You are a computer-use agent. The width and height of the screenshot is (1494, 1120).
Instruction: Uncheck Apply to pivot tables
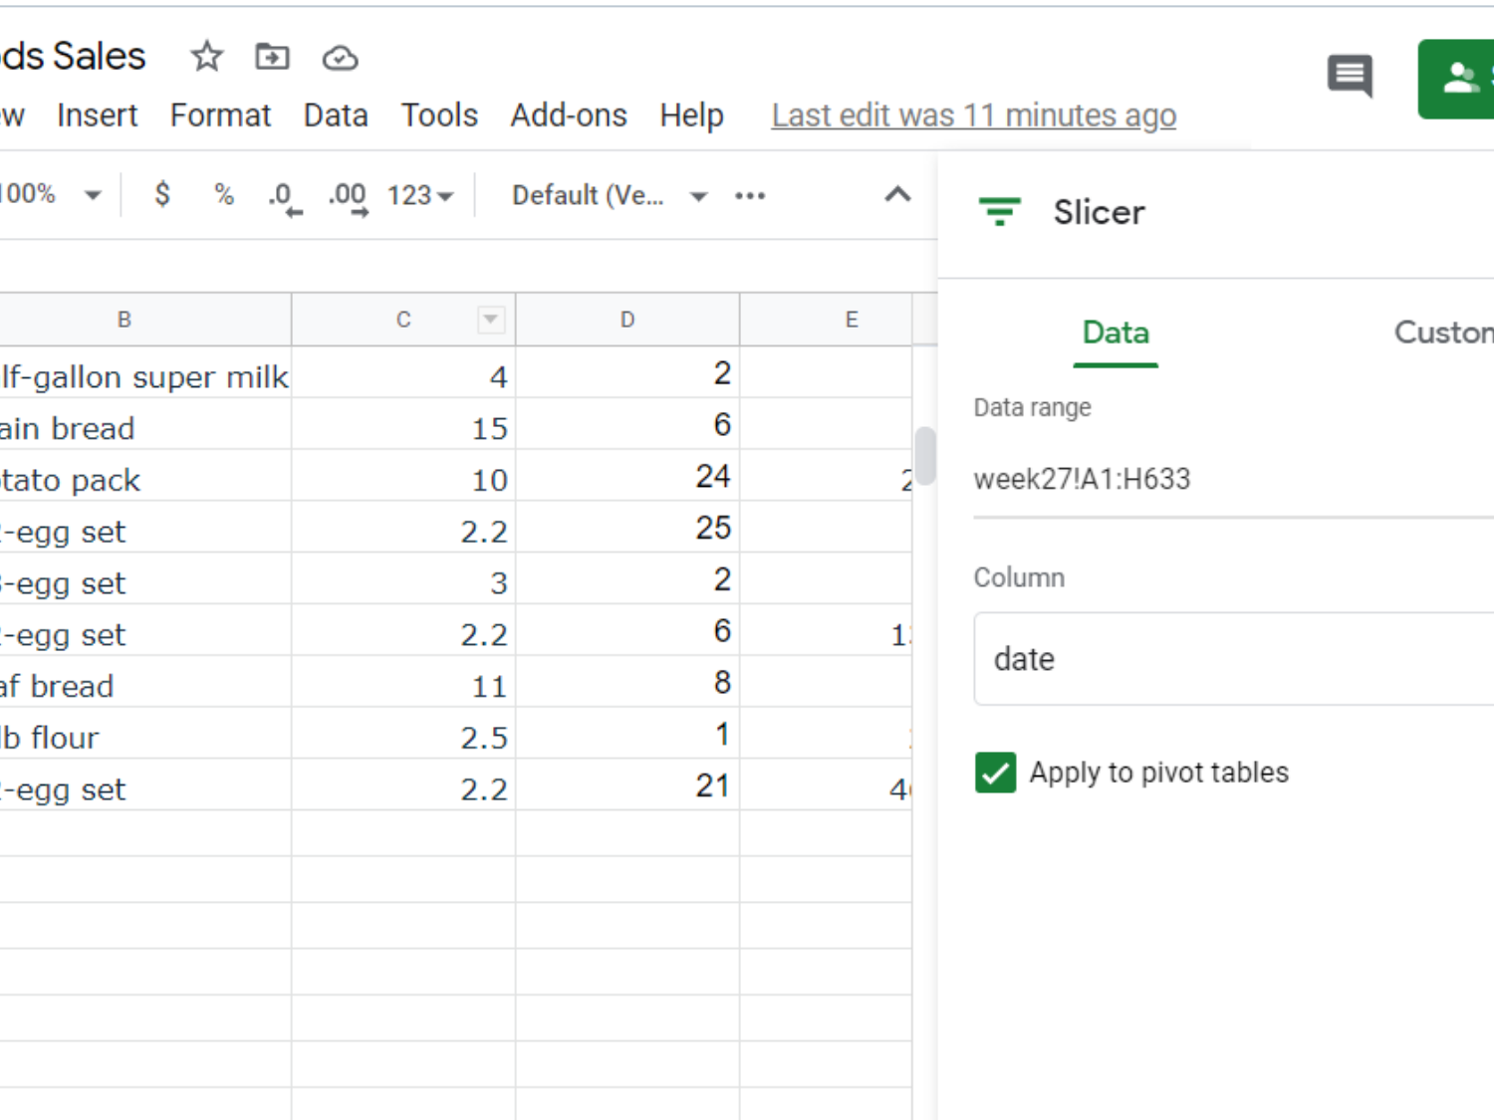[995, 773]
